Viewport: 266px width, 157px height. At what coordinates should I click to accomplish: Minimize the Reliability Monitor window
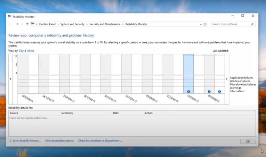[x=233, y=16]
